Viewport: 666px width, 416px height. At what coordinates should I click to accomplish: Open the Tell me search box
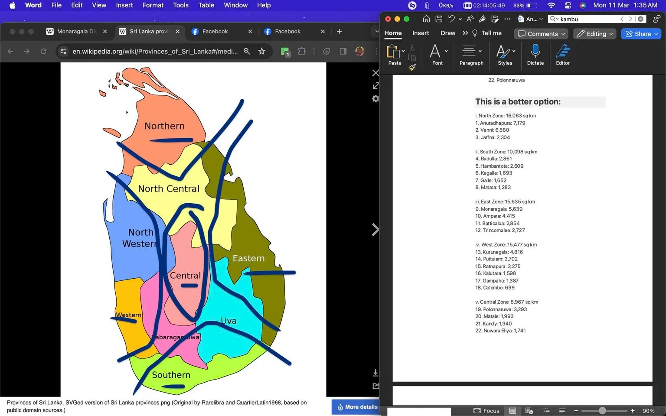(x=487, y=33)
